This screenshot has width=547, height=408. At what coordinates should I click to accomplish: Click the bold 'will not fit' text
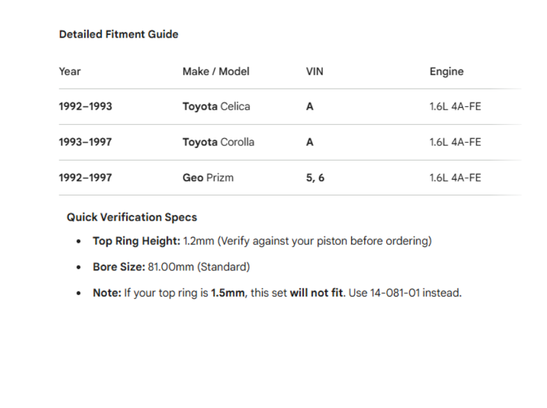[x=316, y=293]
